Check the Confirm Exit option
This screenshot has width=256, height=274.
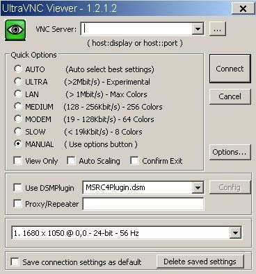134,160
